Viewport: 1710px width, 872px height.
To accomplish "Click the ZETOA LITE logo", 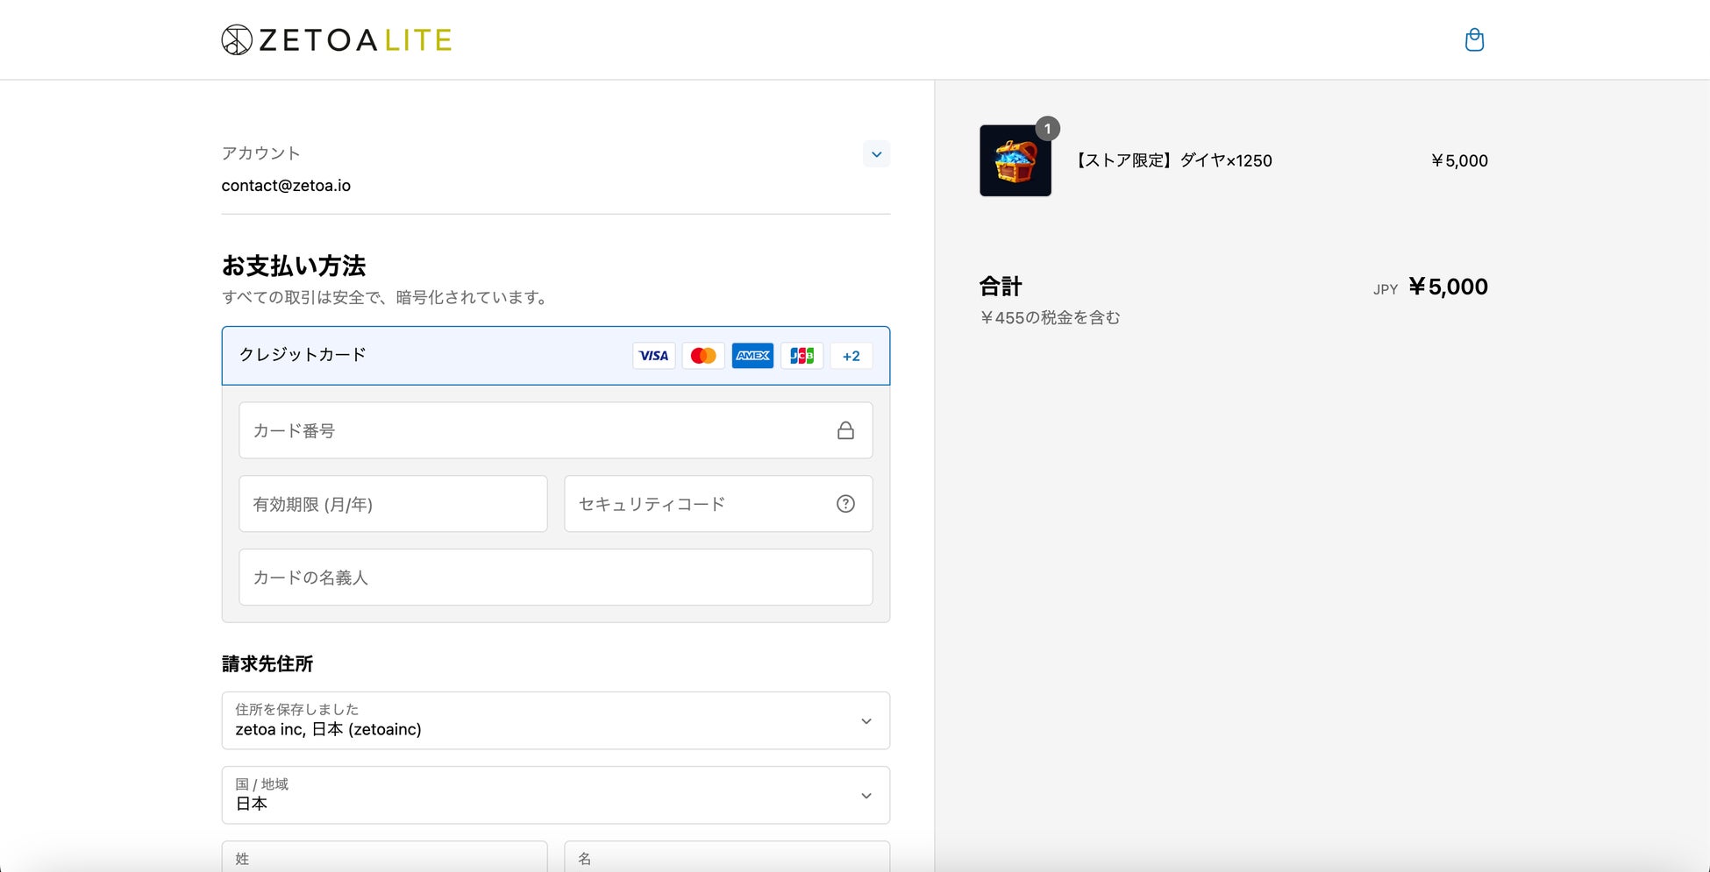I will tap(337, 39).
